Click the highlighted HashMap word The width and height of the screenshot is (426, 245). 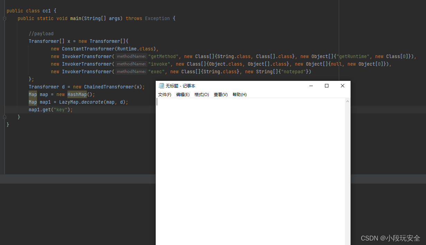click(x=77, y=94)
